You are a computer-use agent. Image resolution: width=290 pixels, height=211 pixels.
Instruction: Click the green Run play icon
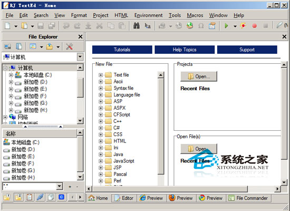coord(226,26)
